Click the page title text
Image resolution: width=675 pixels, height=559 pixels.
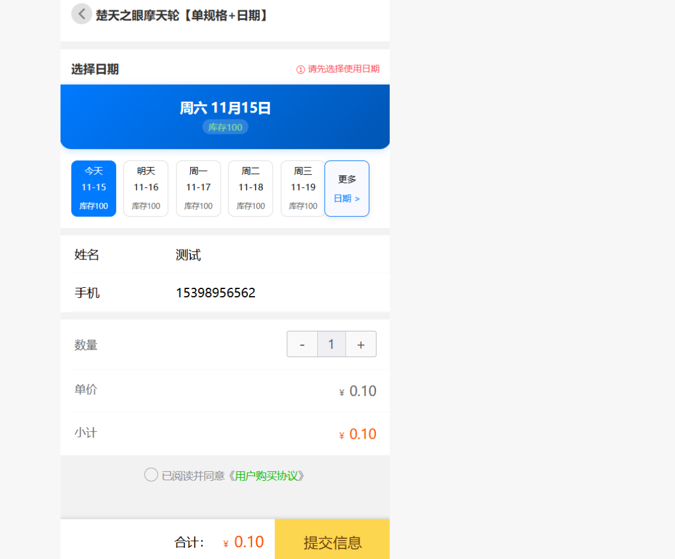(x=183, y=15)
